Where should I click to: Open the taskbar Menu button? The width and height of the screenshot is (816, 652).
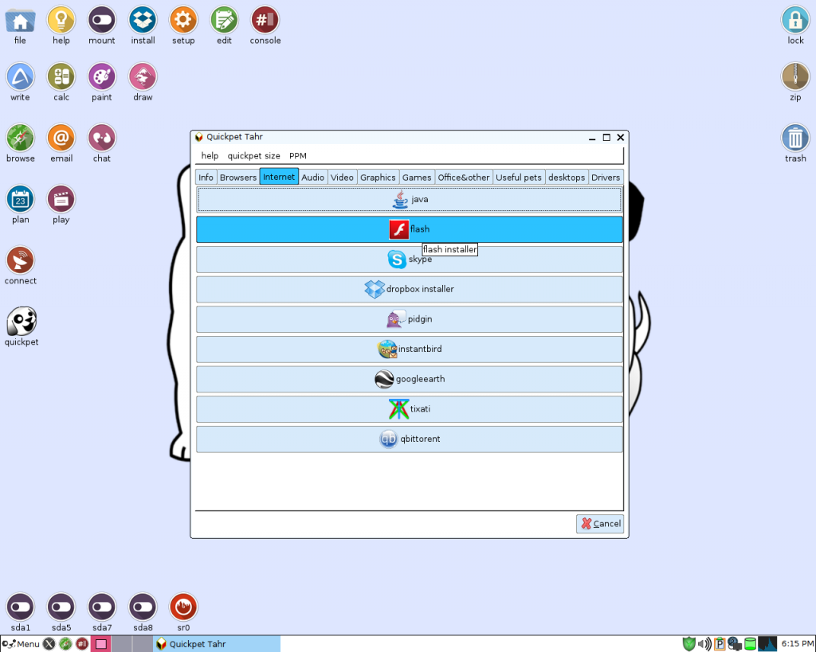pyautogui.click(x=21, y=644)
